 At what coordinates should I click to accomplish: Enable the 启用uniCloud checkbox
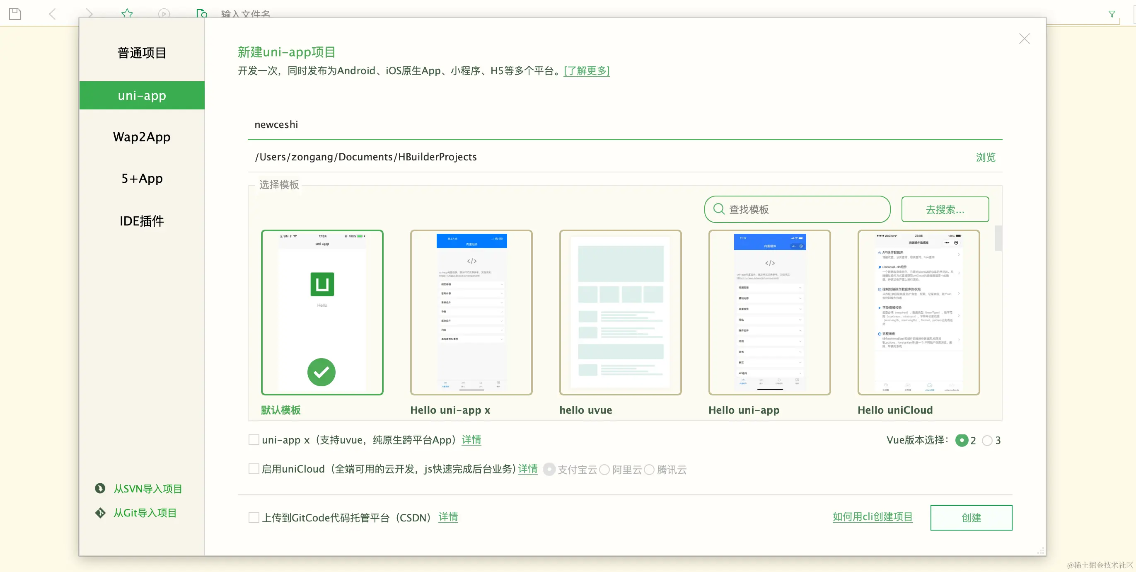tap(253, 469)
